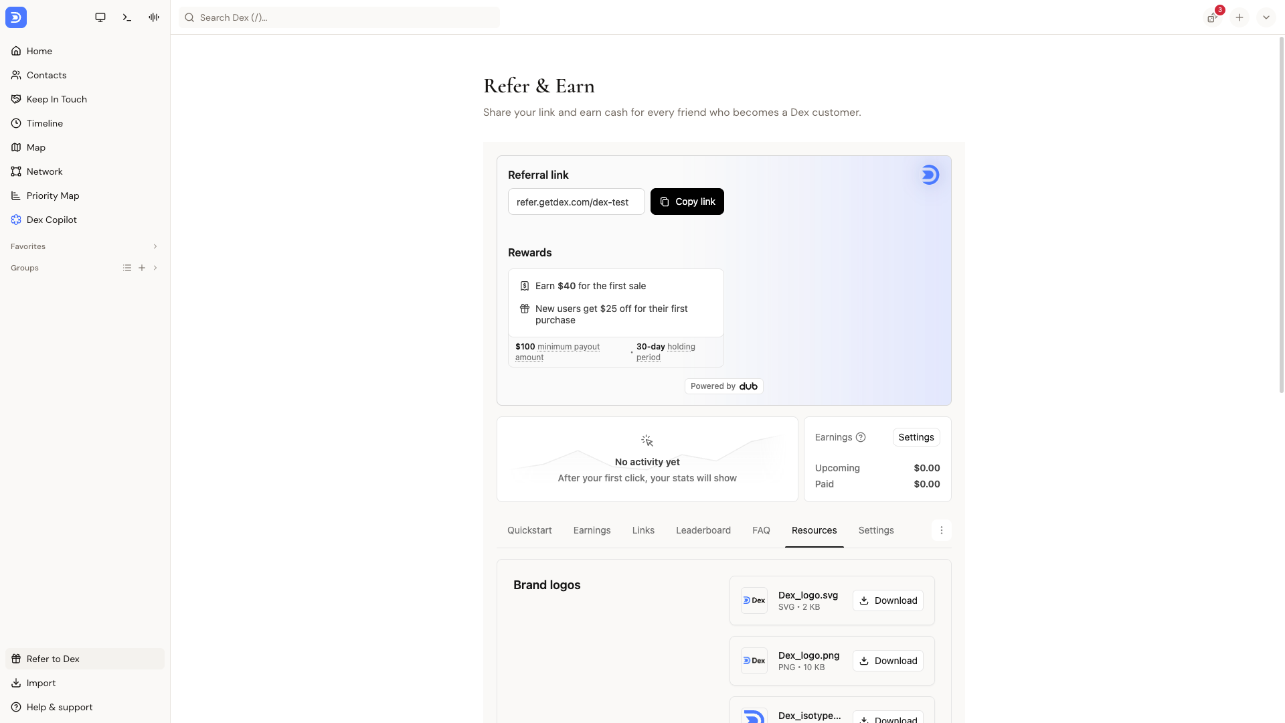Click the Copy link button

(687, 202)
